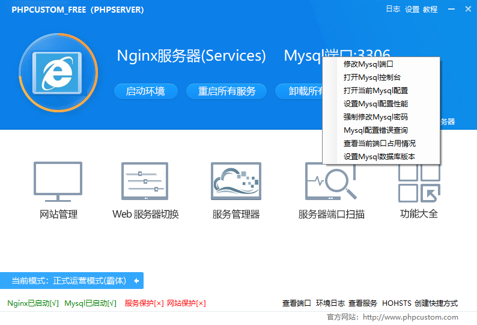Image resolution: width=477 pixels, height=325 pixels.
Task: Close the PHPCUSTOM window
Action: click(x=468, y=9)
